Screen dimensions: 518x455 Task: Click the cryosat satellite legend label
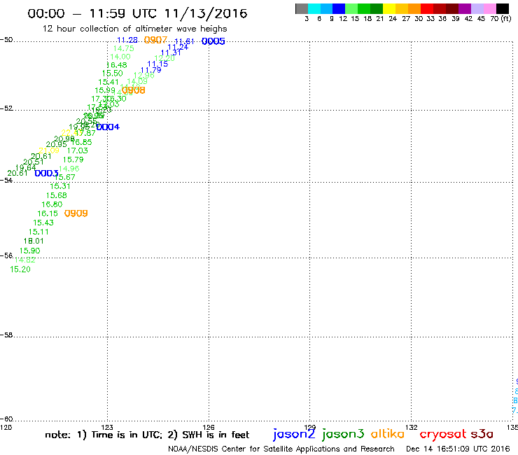click(443, 434)
